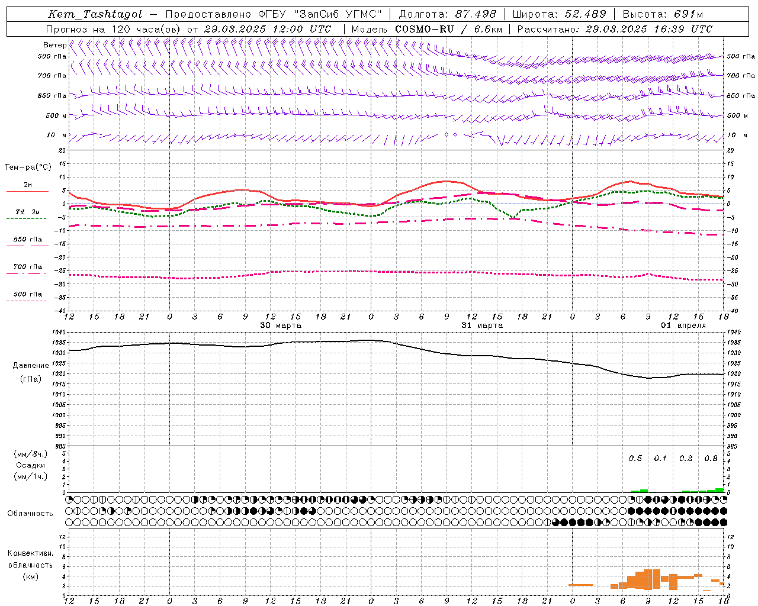Click the Тем-ра(°C) axis title

click(28, 167)
